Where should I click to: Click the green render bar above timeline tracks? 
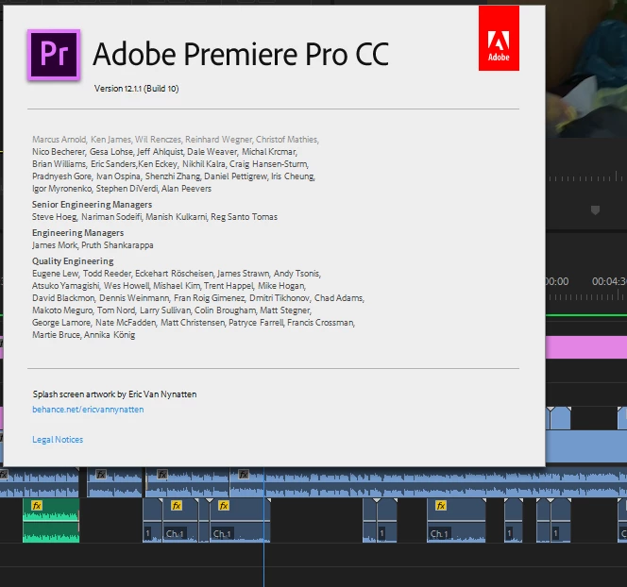(x=586, y=315)
